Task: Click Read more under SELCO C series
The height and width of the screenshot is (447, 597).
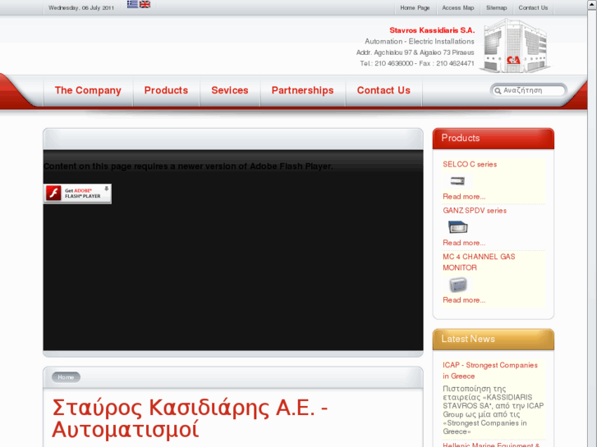Action: [464, 197]
